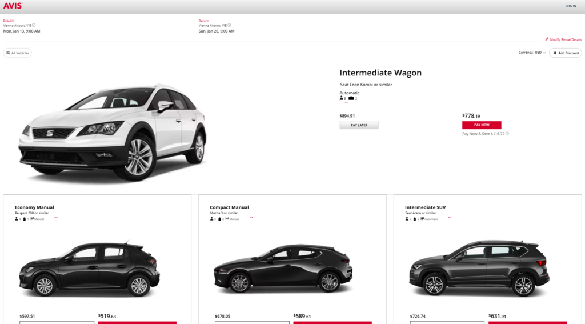Expand red dots on Economy Manual card
Image resolution: width=585 pixels, height=324 pixels.
[x=55, y=218]
